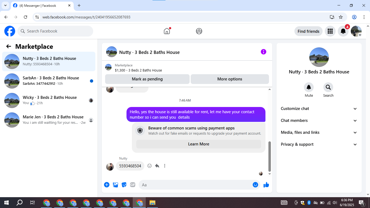Image resolution: width=370 pixels, height=208 pixels.
Task: Open more actions plus icon in composer
Action: pyautogui.click(x=107, y=185)
